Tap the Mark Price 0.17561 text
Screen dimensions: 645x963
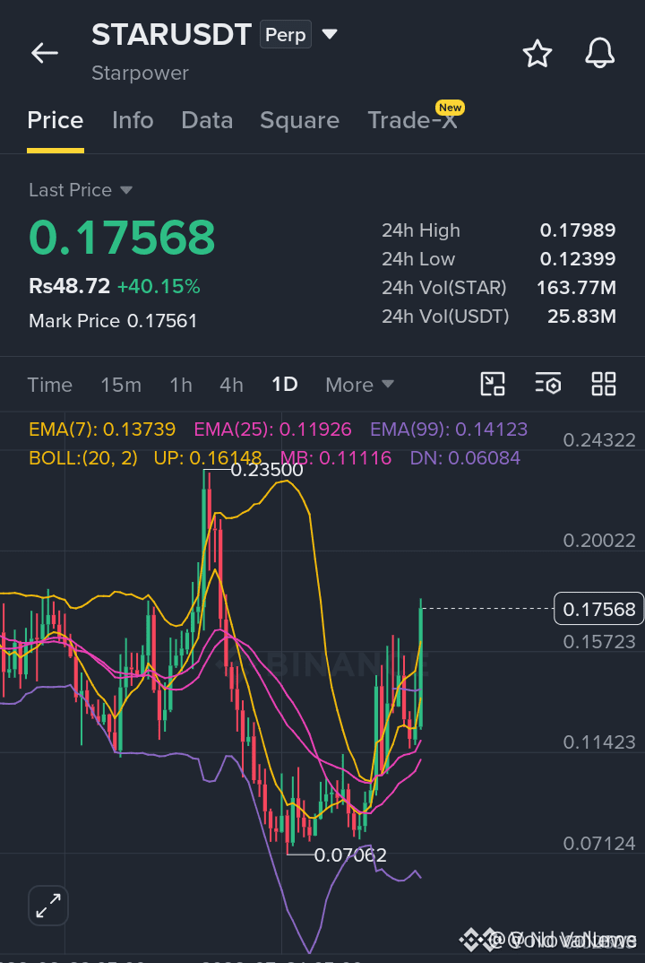point(113,321)
